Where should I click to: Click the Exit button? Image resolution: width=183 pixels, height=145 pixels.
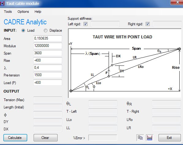tap(170, 138)
